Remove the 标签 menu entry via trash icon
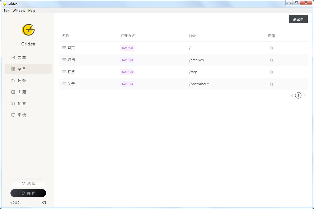Screen dimensions: 314x209 click(x=271, y=72)
